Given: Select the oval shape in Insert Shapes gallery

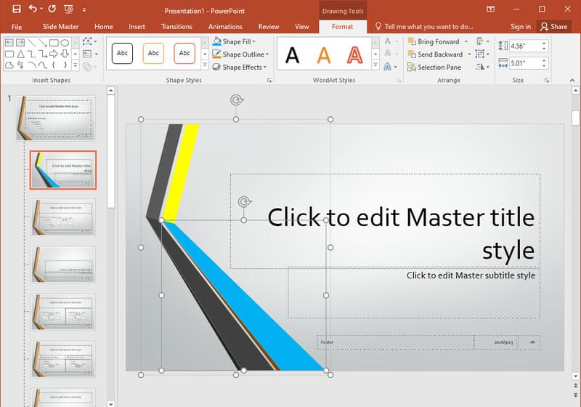Looking at the screenshot, I should point(65,43).
